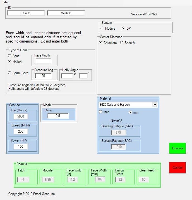Click the Mesh Id field
192x200 pixels.
tap(66, 13)
